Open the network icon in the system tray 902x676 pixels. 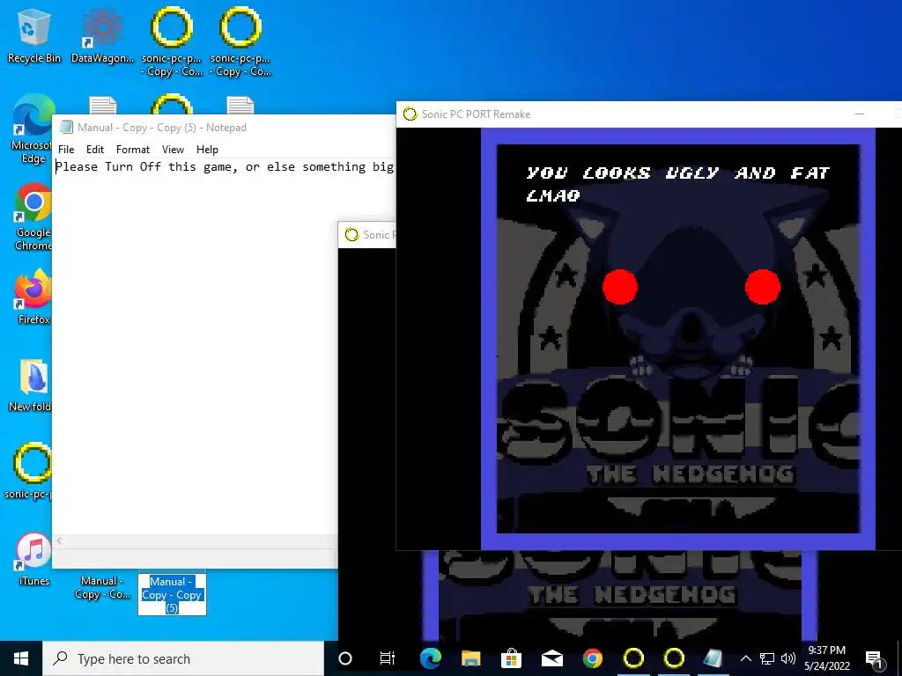pos(767,658)
